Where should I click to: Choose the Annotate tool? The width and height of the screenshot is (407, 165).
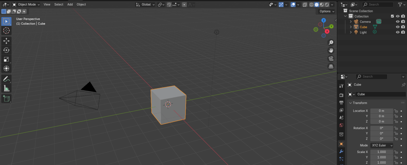(6, 79)
